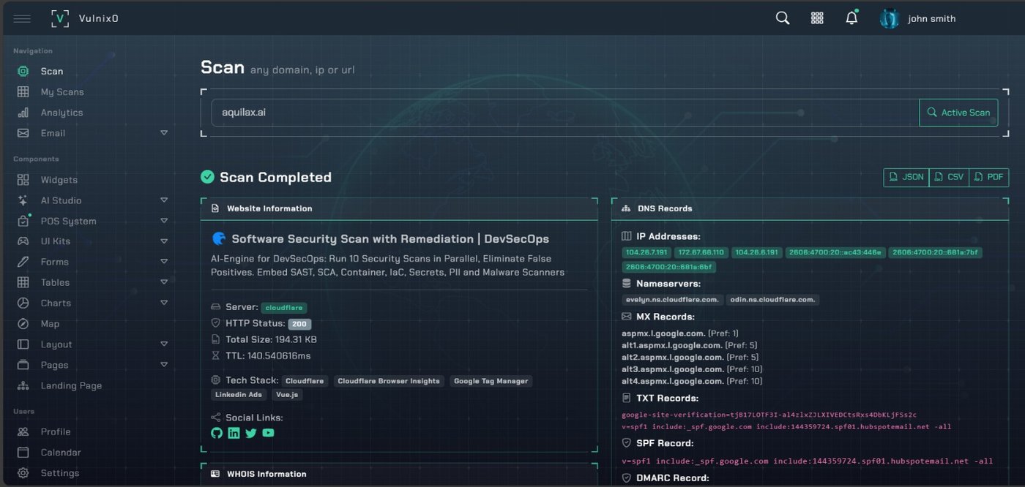This screenshot has width=1025, height=487.
Task: Select the Google Tag Manager tag
Action: pyautogui.click(x=491, y=381)
